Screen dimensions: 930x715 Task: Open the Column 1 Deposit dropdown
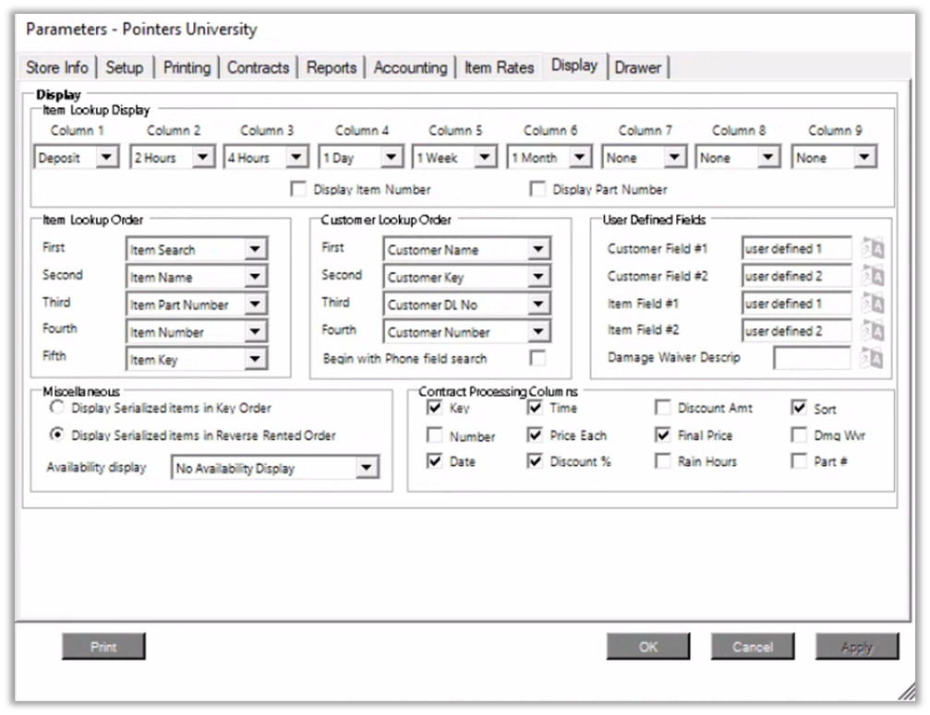coord(106,158)
